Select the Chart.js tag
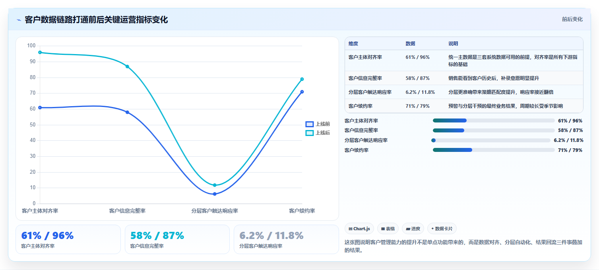Viewport: 599px width, 270px height. pyautogui.click(x=359, y=229)
